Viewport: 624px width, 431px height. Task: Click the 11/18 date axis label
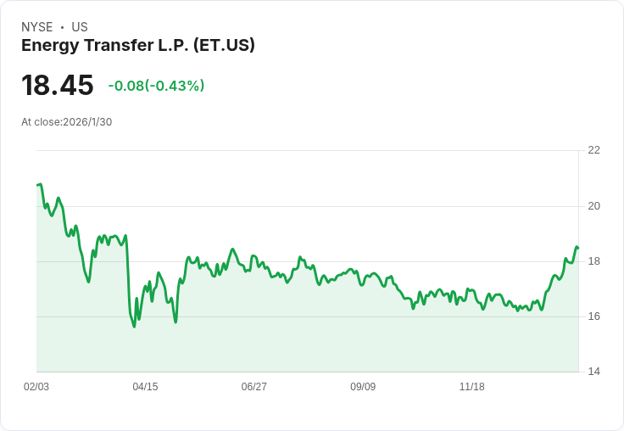click(x=471, y=386)
